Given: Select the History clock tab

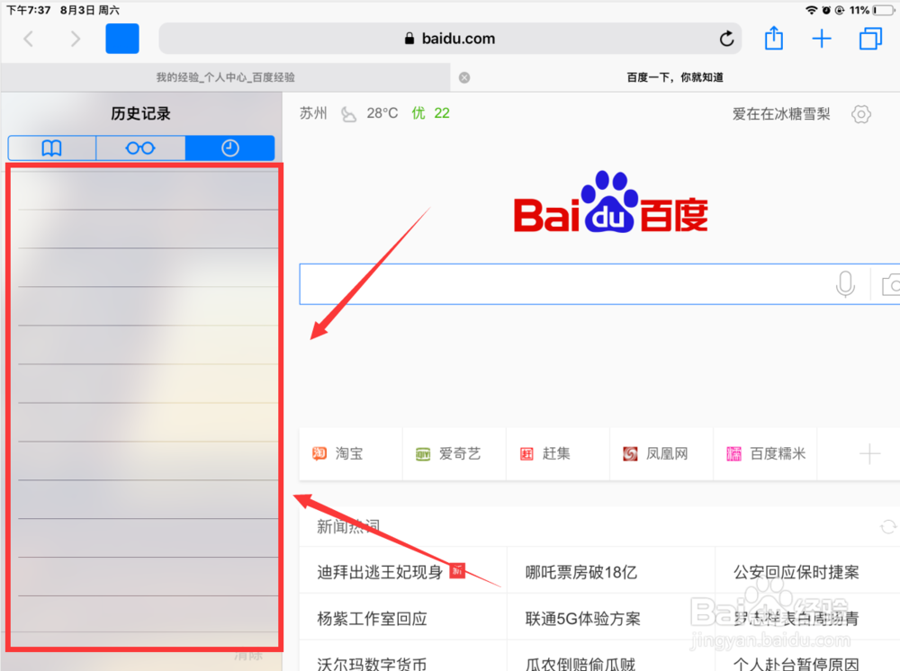Looking at the screenshot, I should [x=230, y=148].
